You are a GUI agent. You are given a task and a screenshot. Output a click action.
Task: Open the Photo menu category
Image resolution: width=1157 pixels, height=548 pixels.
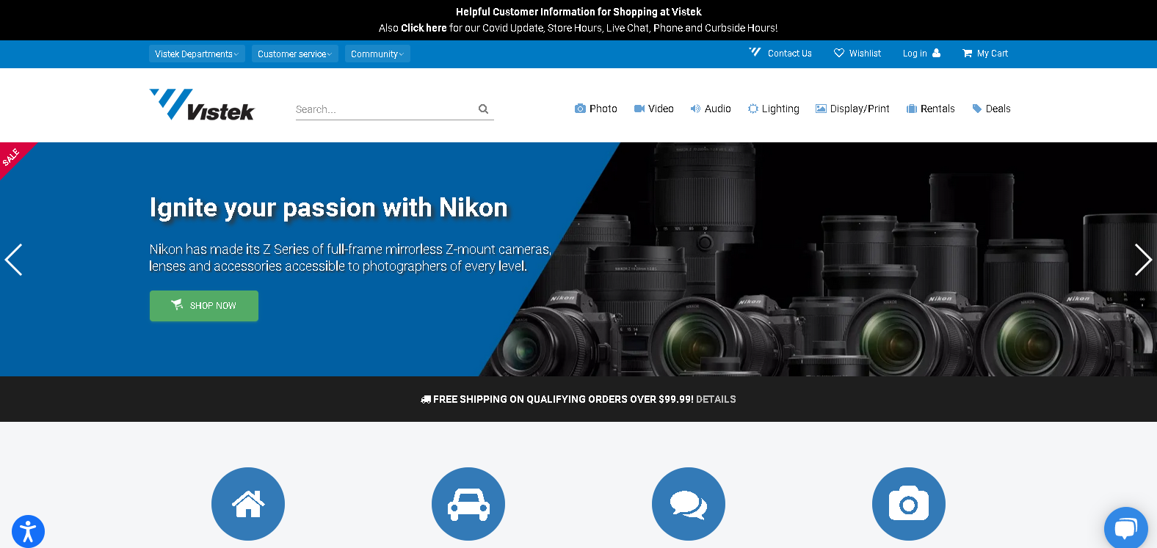click(595, 109)
